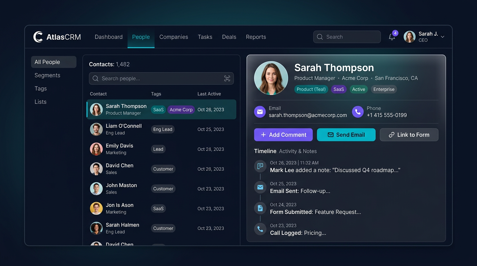The width and height of the screenshot is (477, 266).
Task: Click the notification bell icon
Action: tap(392, 37)
